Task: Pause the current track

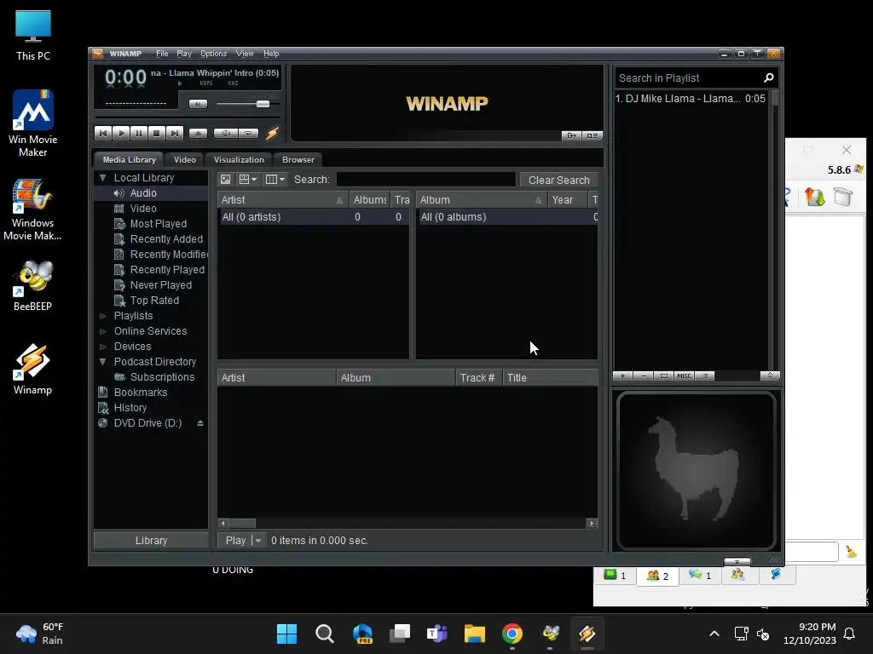Action: tap(139, 134)
